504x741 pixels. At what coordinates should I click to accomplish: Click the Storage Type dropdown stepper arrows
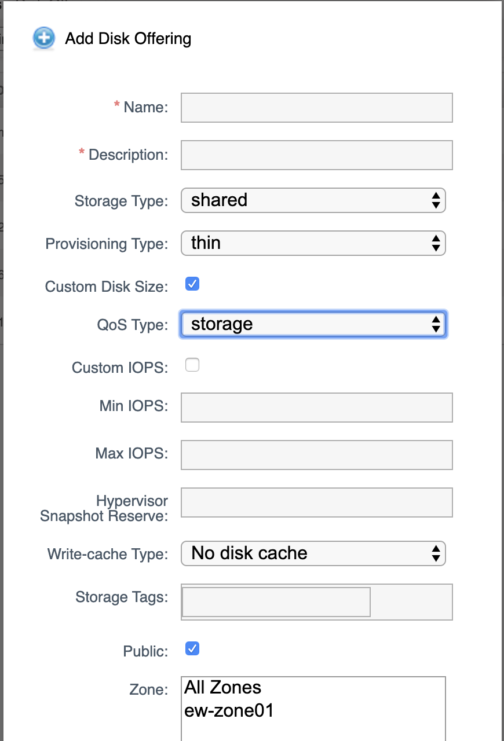point(436,200)
